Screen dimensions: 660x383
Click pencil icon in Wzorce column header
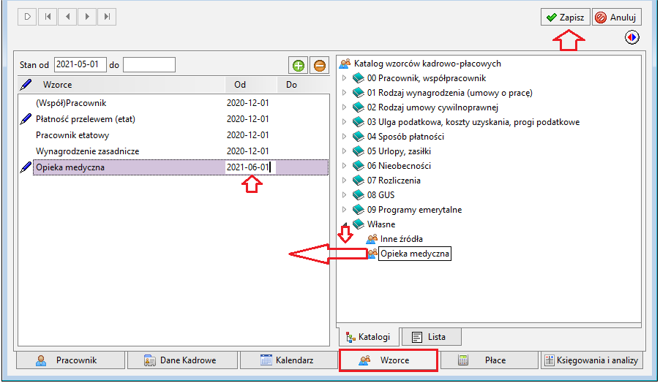coord(26,85)
